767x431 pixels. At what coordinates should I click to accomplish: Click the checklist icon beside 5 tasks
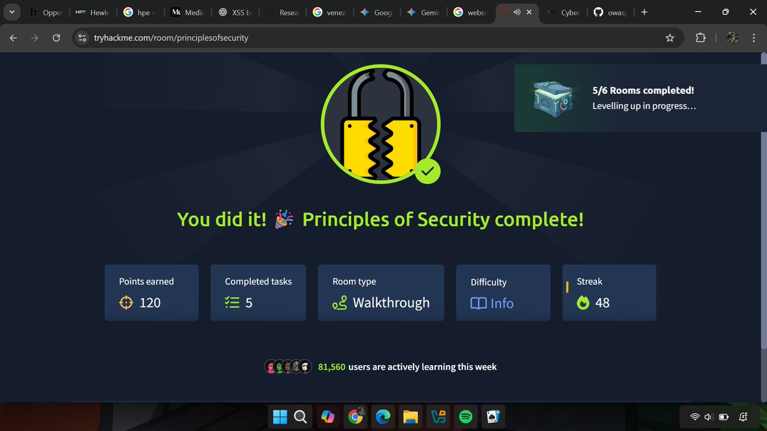(x=232, y=303)
